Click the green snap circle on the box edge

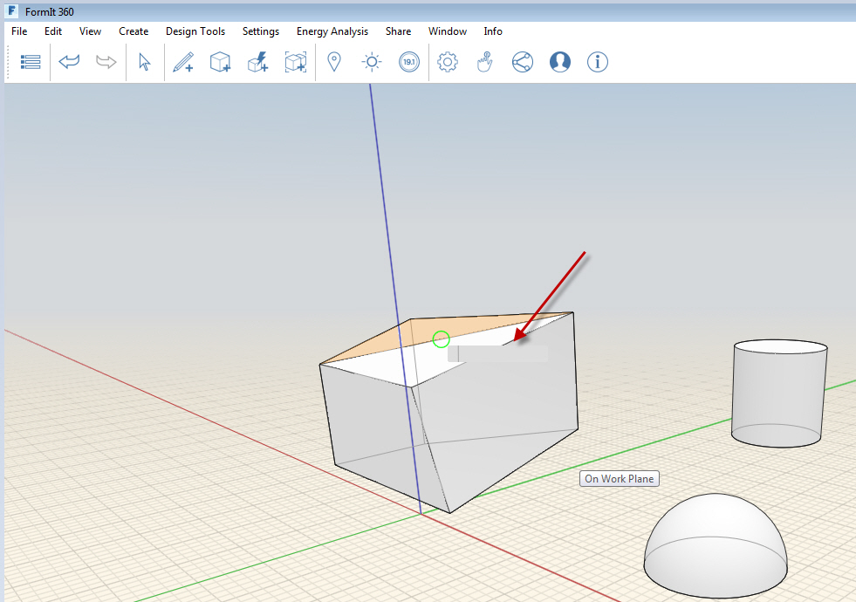(441, 339)
